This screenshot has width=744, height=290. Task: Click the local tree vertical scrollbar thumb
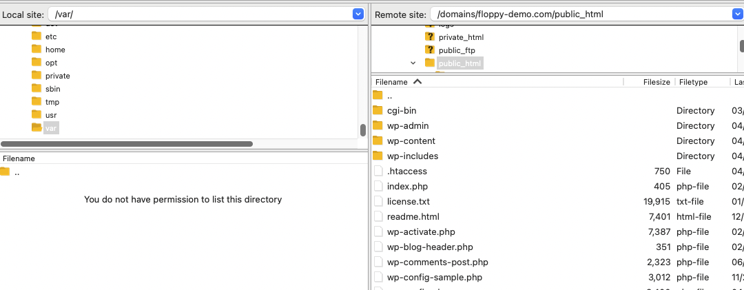click(x=362, y=130)
